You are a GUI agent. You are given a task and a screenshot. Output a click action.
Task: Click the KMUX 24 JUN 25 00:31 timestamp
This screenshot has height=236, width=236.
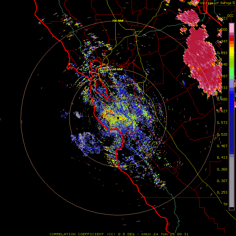tap(165, 234)
